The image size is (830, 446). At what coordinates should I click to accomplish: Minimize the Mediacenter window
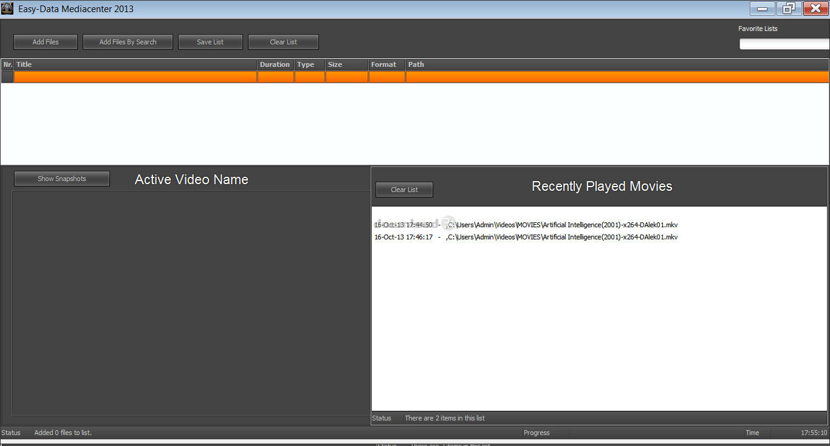762,9
